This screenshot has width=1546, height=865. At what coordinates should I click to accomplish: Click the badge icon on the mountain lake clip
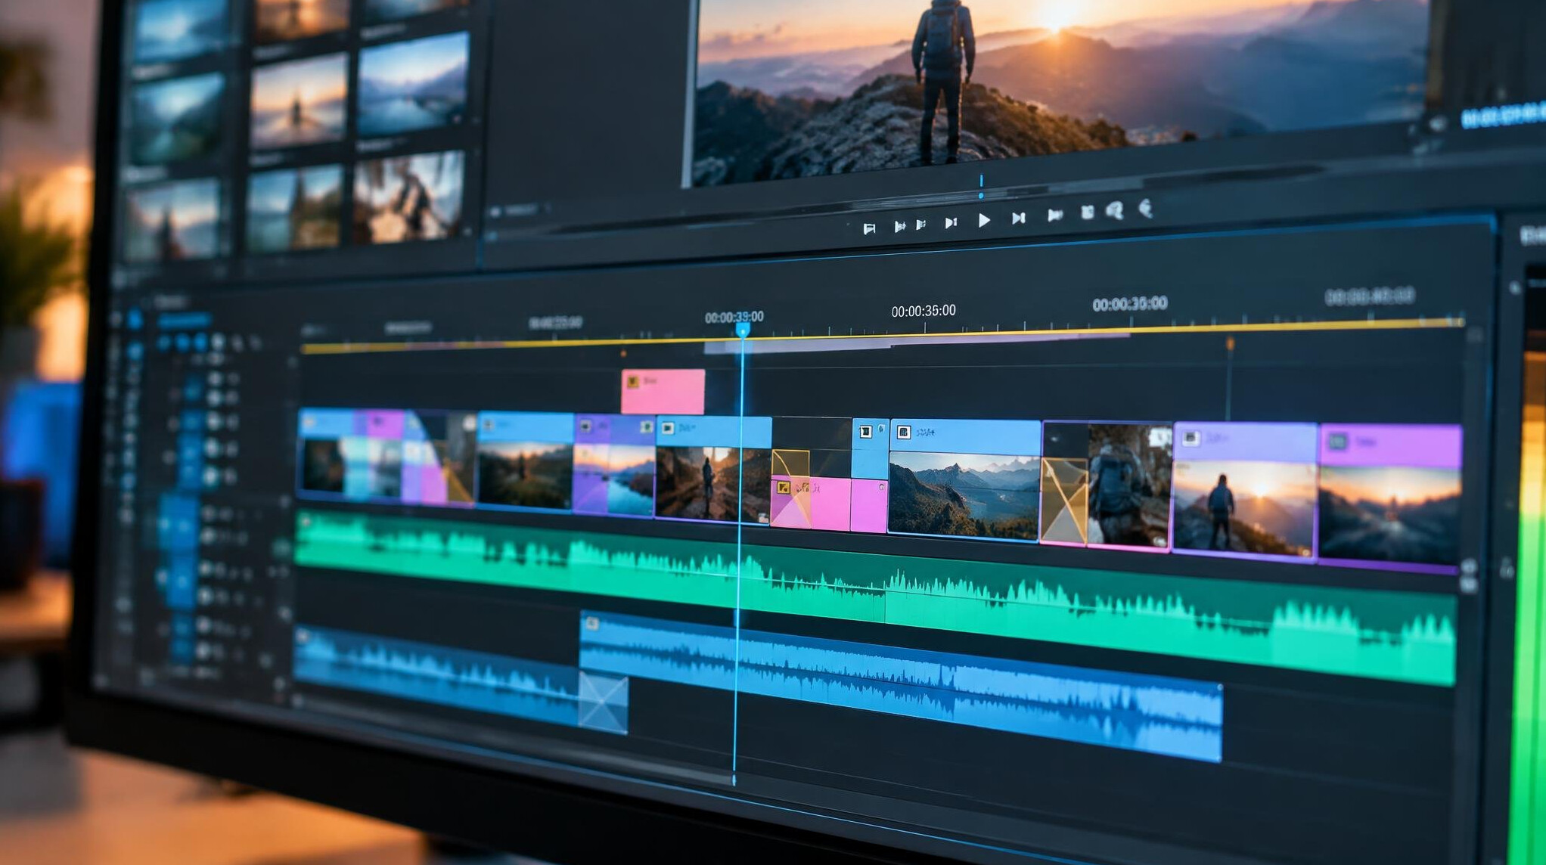(903, 432)
